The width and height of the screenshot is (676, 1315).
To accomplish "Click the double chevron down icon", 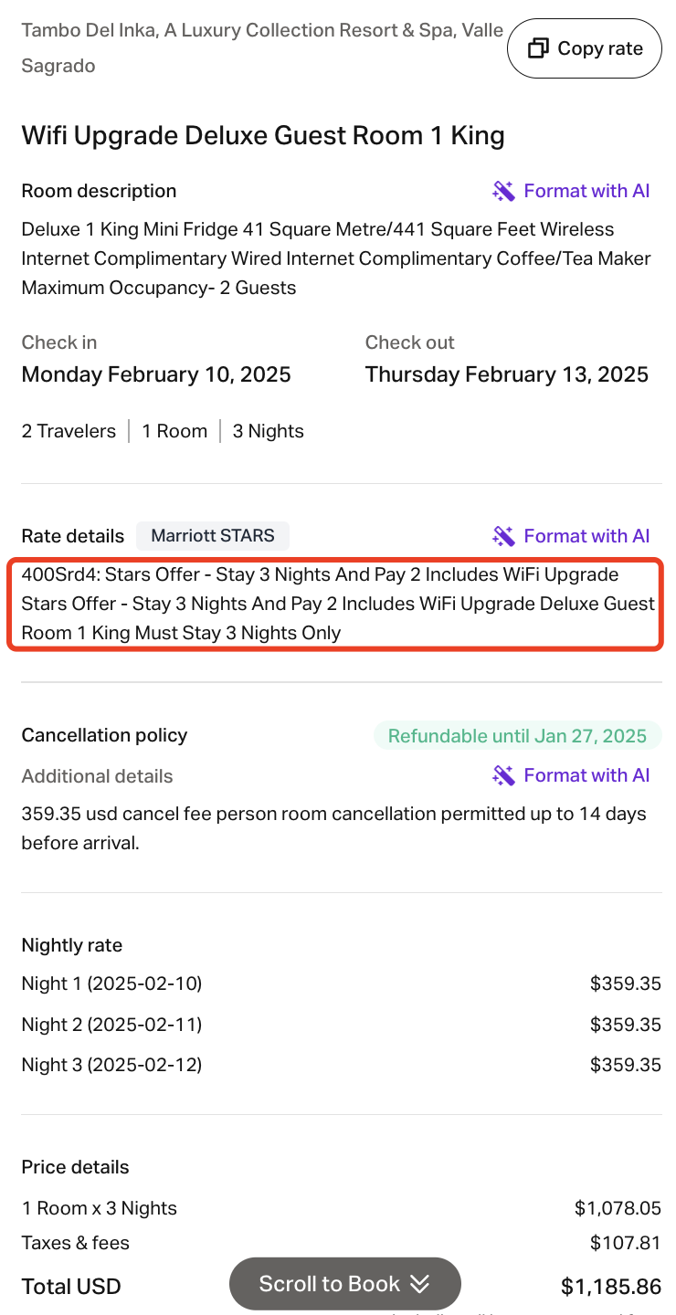I will (x=419, y=1284).
